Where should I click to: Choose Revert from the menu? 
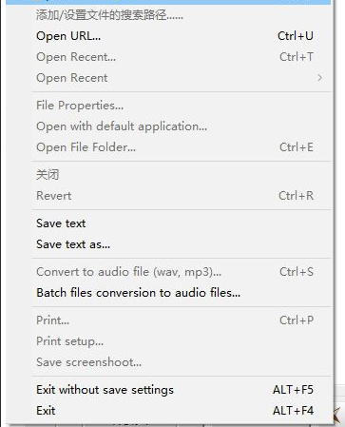168,196
